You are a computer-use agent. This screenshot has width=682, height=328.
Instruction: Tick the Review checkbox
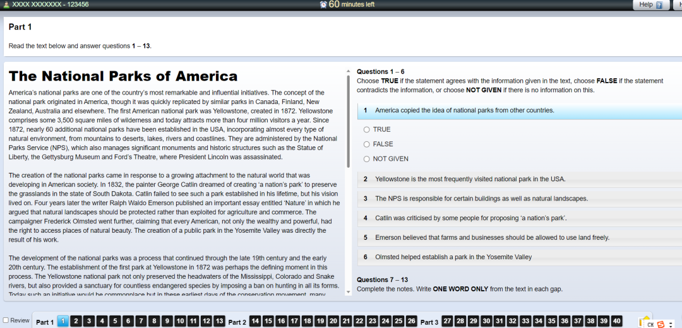click(6, 320)
